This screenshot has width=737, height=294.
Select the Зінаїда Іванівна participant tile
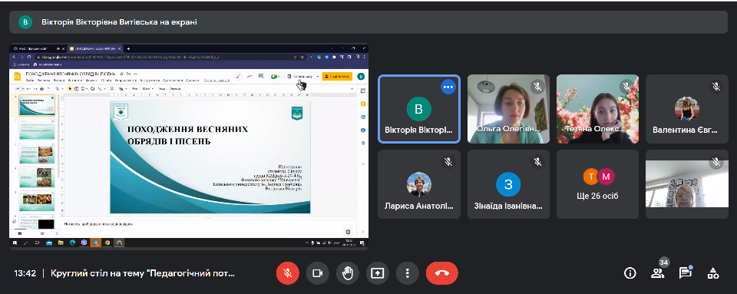click(508, 184)
